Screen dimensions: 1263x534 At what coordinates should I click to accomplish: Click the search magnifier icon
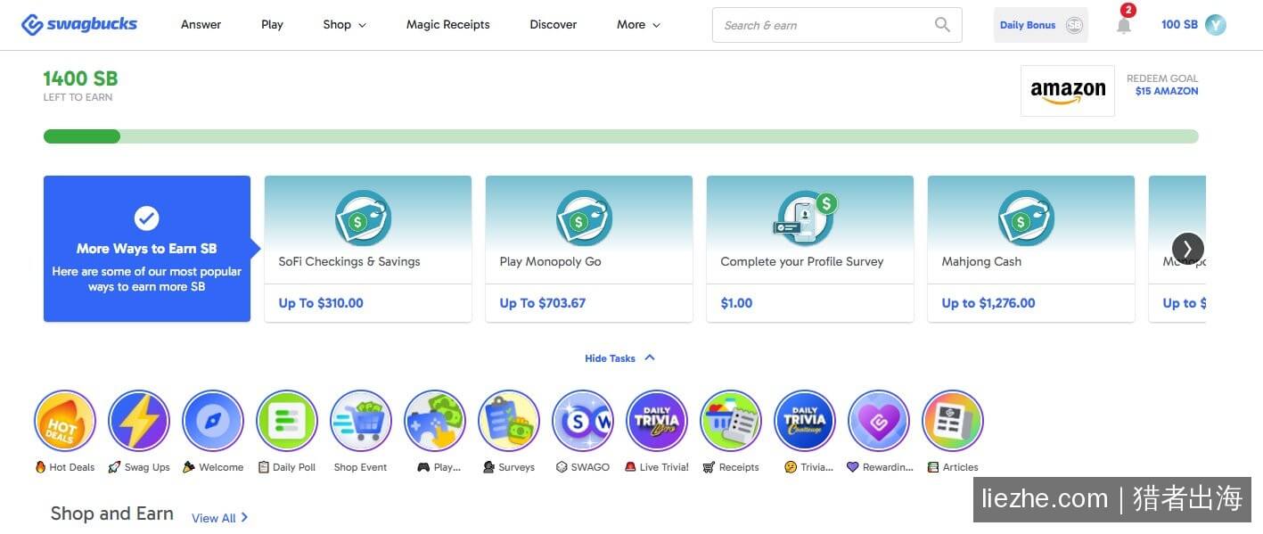click(x=942, y=25)
